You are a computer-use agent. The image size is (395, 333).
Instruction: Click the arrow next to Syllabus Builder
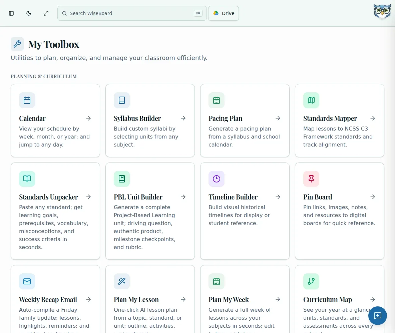click(183, 118)
